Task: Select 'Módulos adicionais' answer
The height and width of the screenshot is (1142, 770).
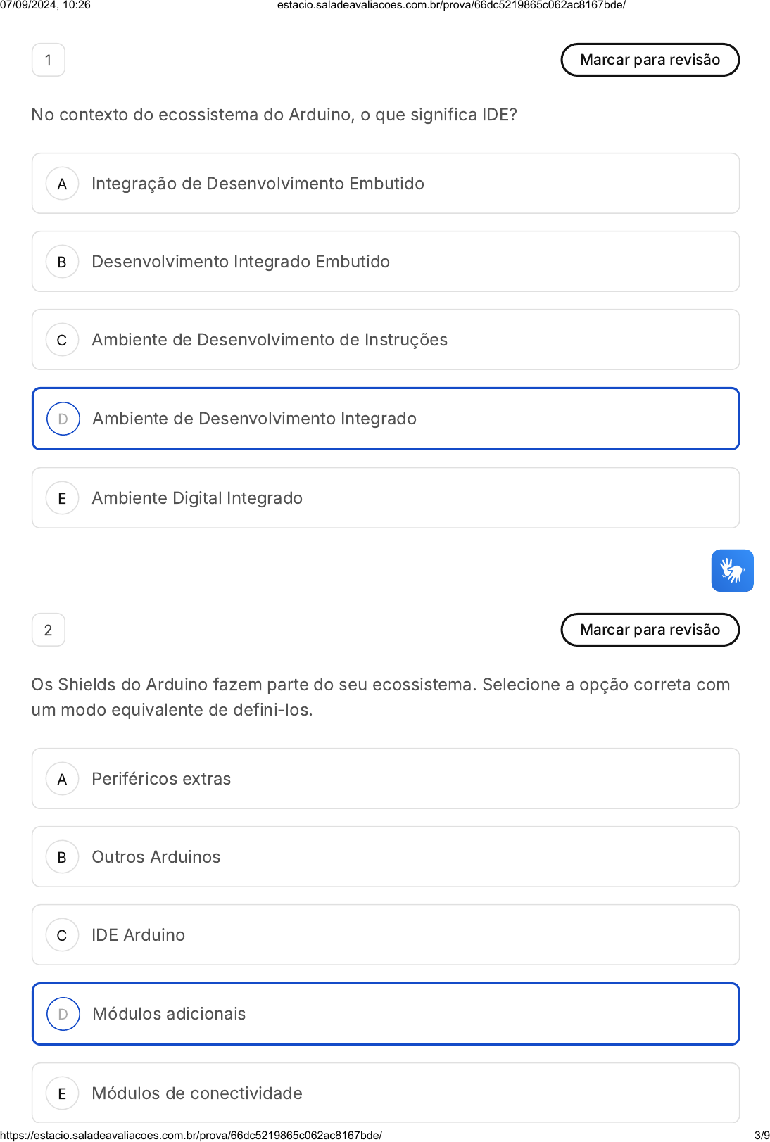Action: pos(385,1014)
